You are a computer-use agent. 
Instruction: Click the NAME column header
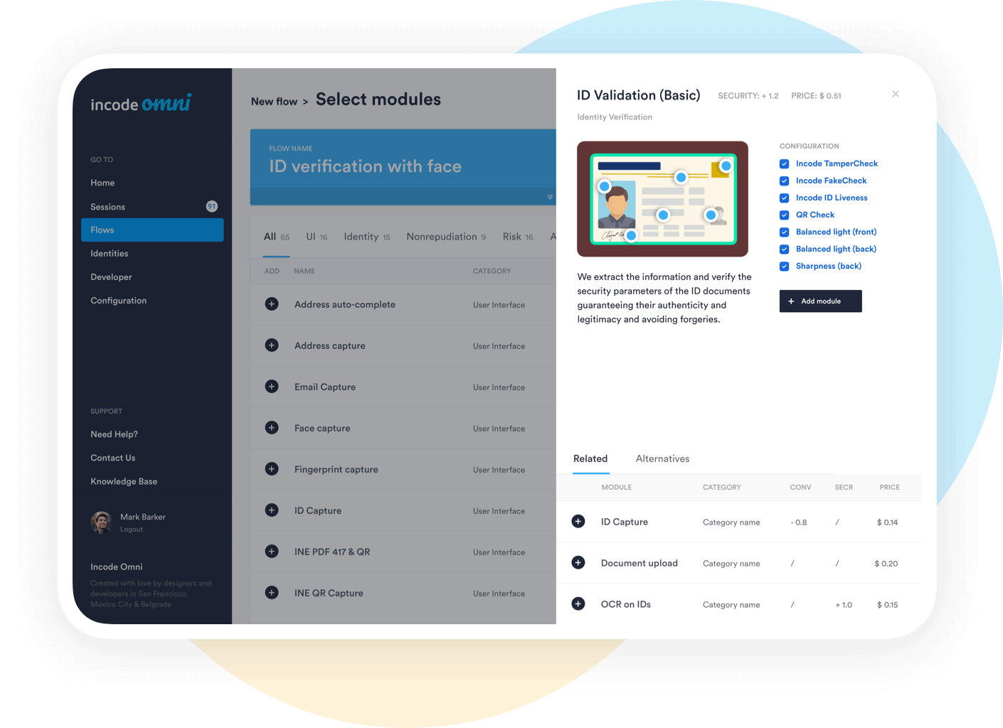click(304, 271)
